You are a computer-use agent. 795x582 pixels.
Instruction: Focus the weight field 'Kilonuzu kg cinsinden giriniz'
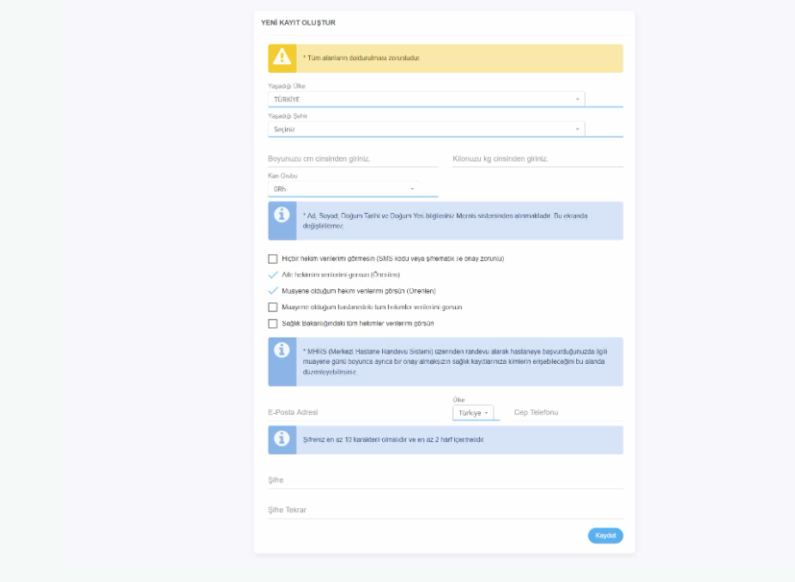click(537, 159)
